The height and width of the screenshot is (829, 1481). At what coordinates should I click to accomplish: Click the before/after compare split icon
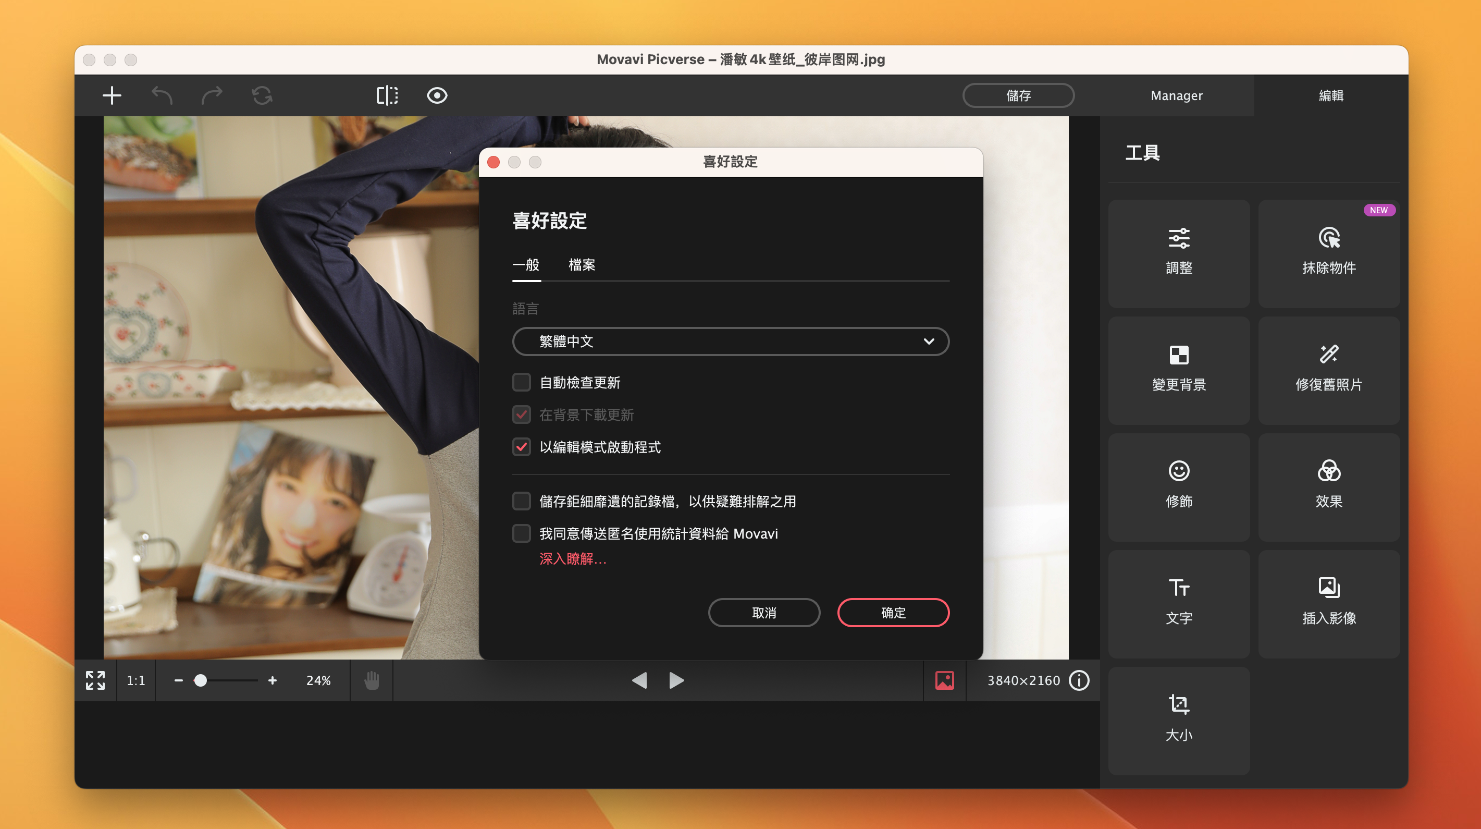(387, 95)
